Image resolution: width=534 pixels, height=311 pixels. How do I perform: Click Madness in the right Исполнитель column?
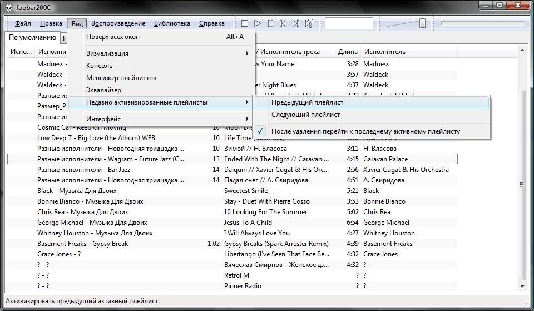tap(376, 63)
